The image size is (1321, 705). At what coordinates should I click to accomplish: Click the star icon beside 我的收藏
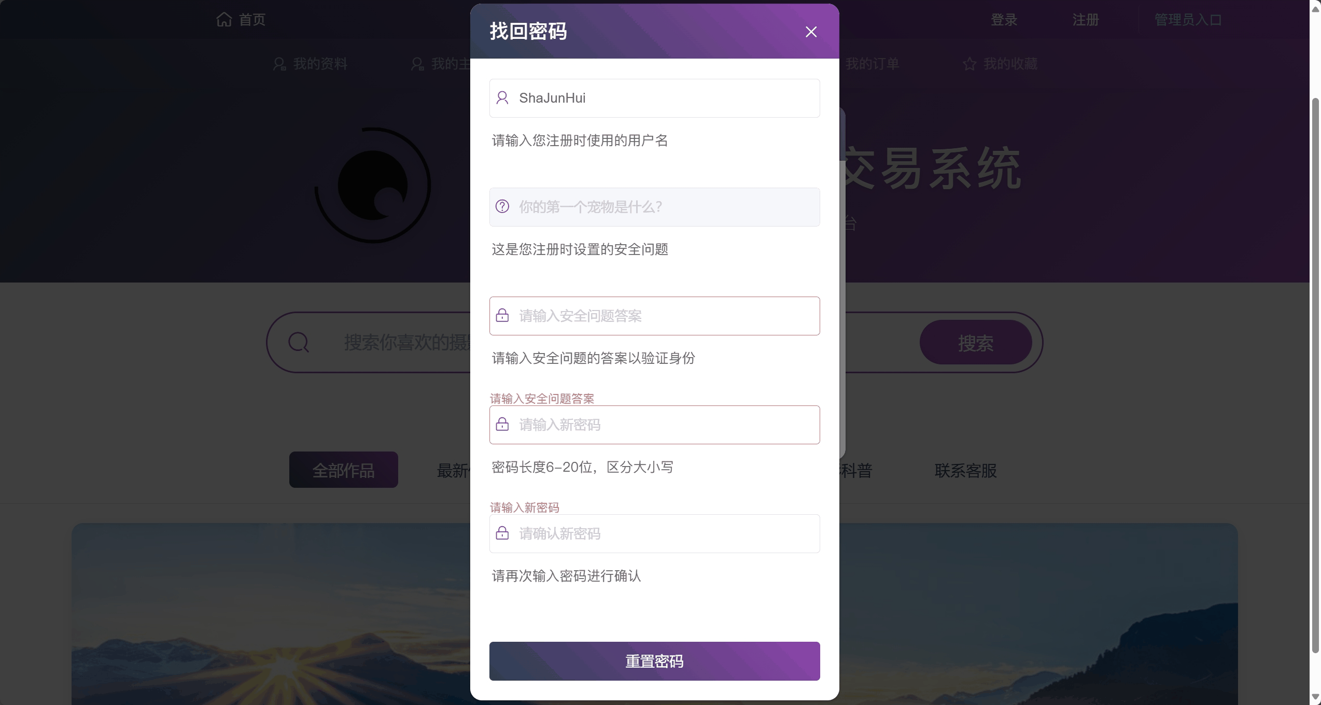pyautogui.click(x=969, y=64)
